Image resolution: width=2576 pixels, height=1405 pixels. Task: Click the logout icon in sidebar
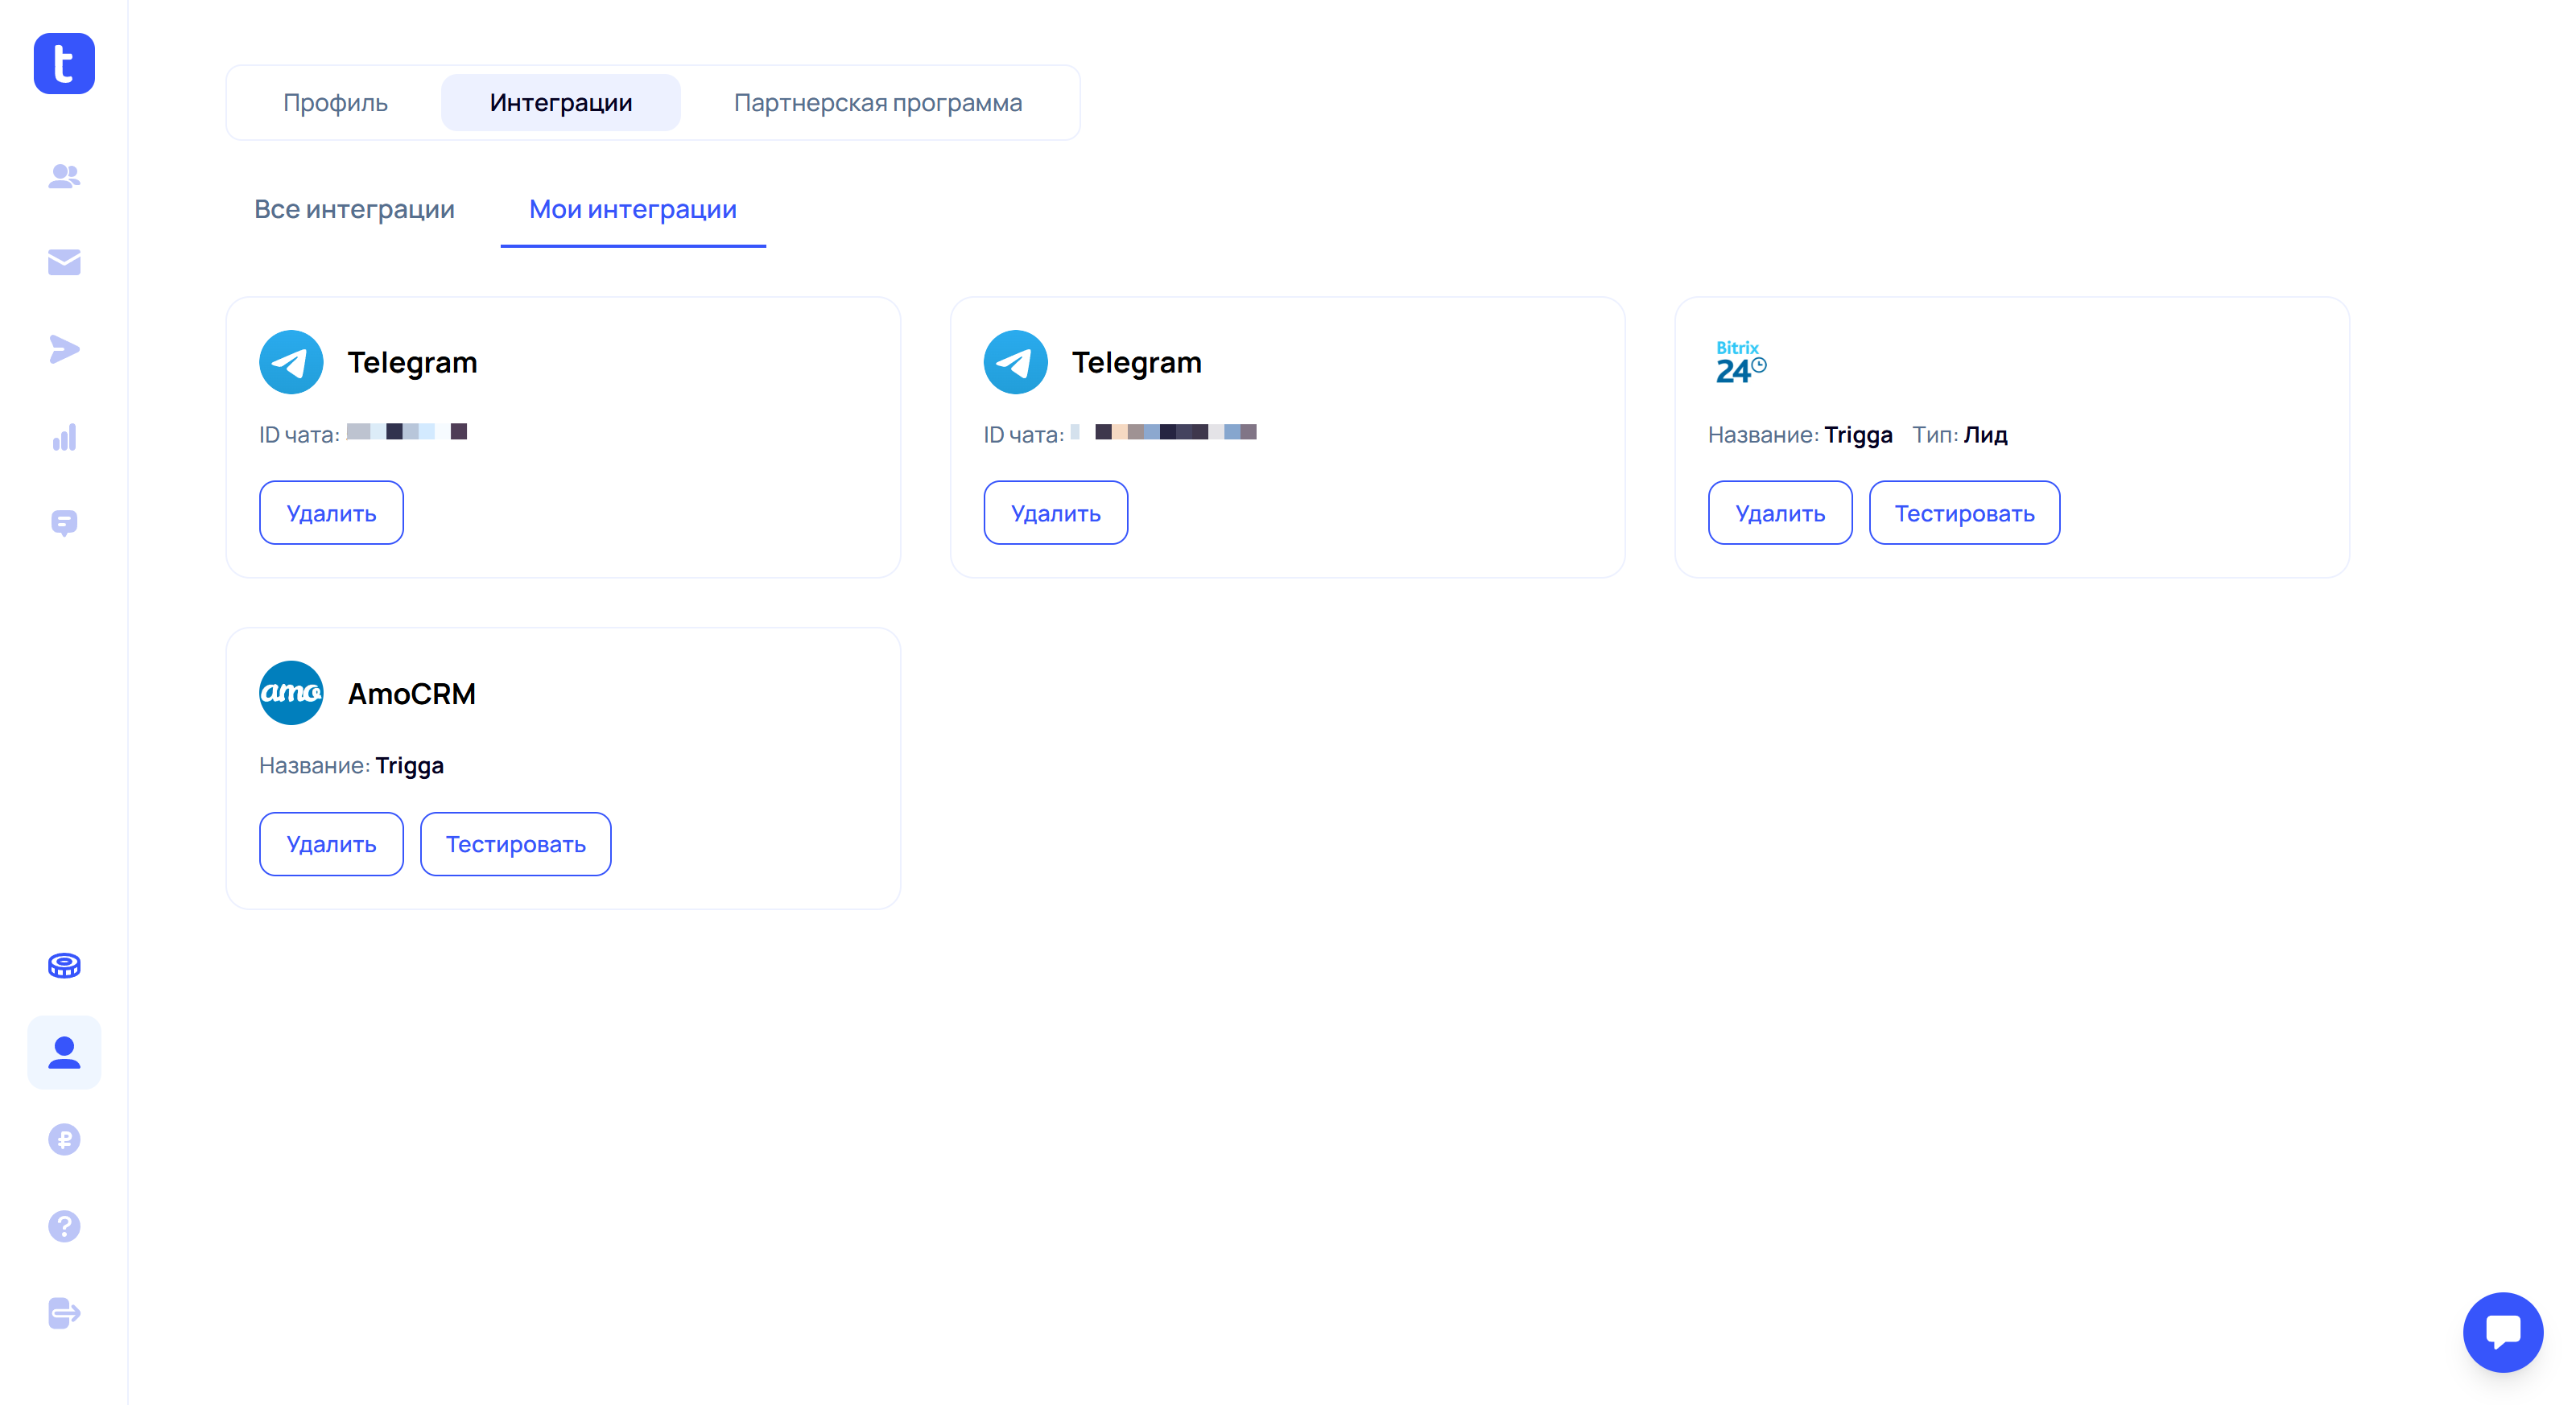click(x=64, y=1312)
